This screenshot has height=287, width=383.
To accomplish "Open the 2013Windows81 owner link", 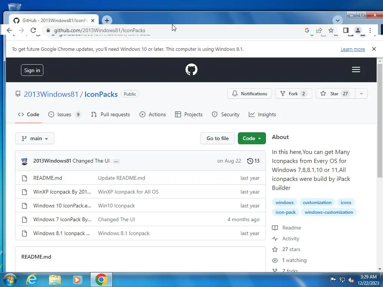I will coord(51,94).
